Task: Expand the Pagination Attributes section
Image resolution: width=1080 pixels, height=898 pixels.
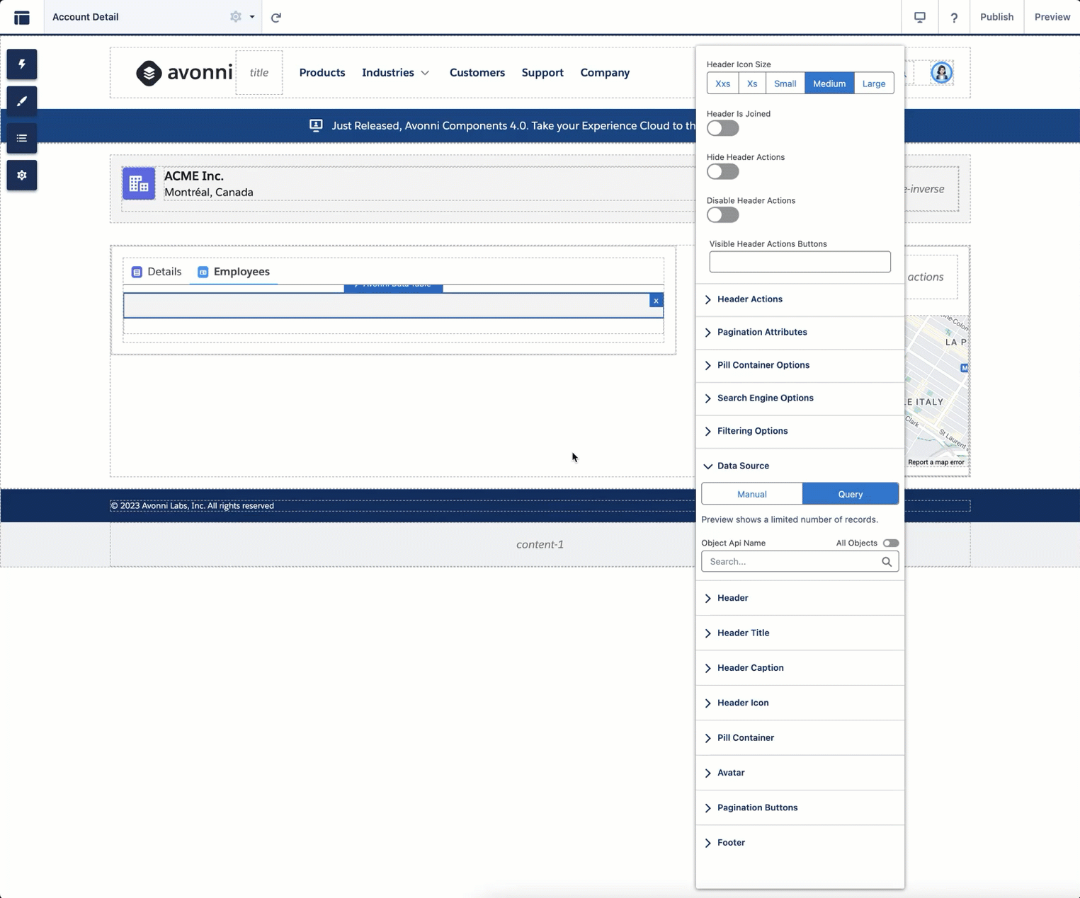Action: click(761, 332)
